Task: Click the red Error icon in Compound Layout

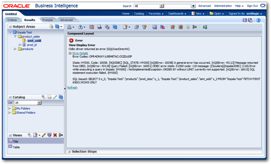Action: coord(71,41)
